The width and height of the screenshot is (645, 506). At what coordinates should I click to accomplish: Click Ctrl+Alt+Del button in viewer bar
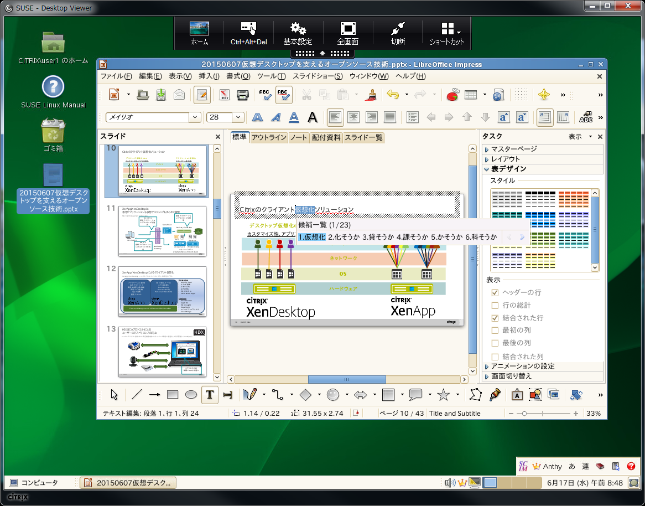(x=248, y=33)
